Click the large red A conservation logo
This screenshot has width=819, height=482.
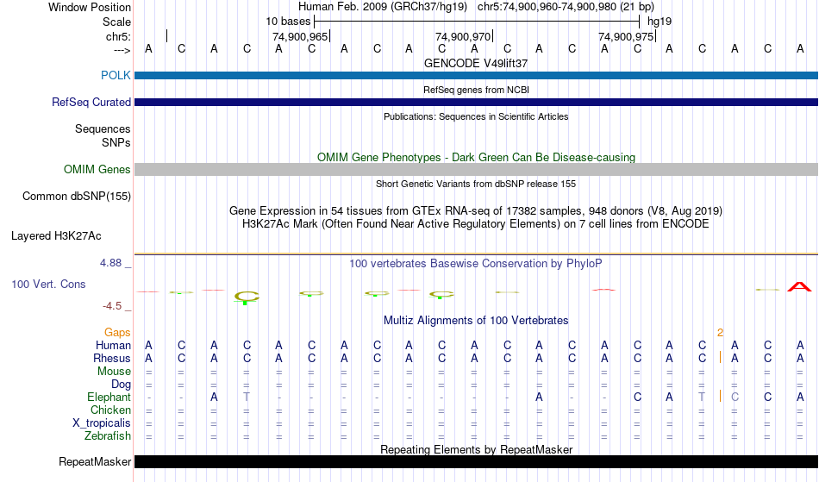coord(800,286)
